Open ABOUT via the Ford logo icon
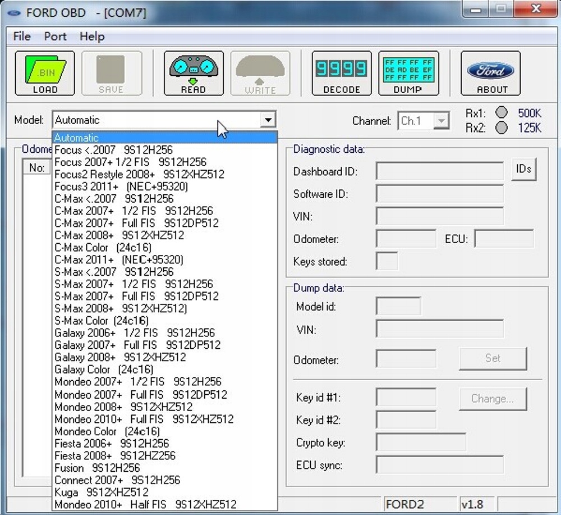Screen dimensions: 561x515 pos(490,73)
